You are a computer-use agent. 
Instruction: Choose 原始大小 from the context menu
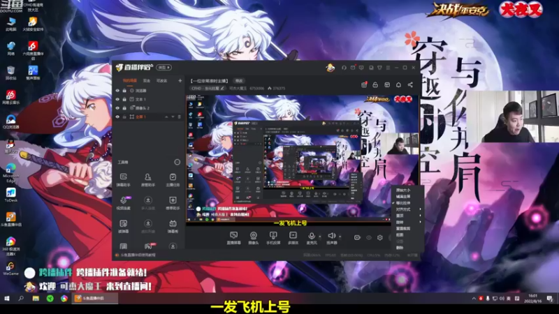(x=403, y=190)
